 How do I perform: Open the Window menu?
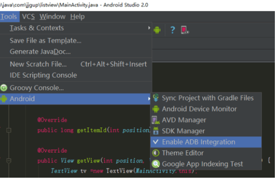click(x=52, y=16)
